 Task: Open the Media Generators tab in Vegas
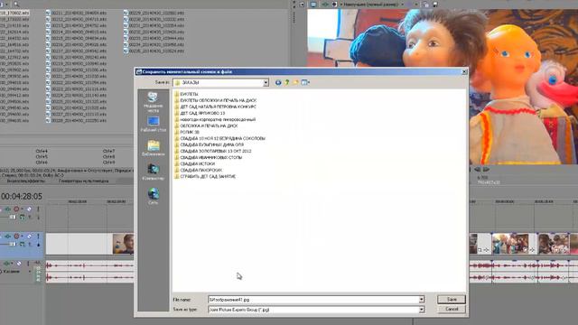[84, 181]
